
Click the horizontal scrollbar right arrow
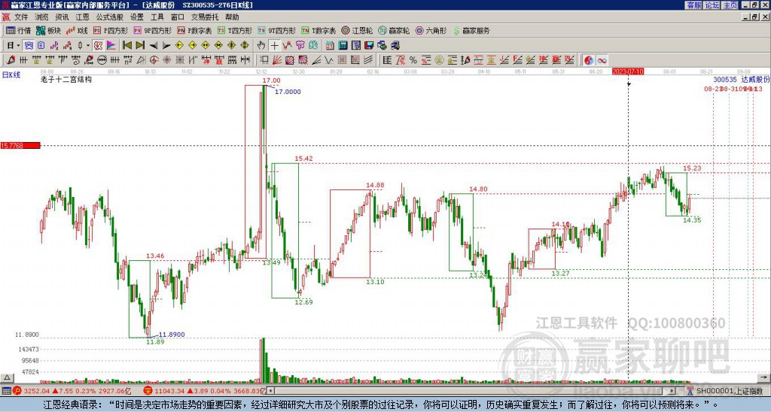pyautogui.click(x=672, y=391)
